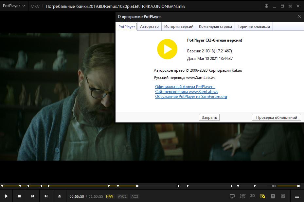304x202 pixels.
Task: Click the Play button in the control bar
Action: coord(6,196)
